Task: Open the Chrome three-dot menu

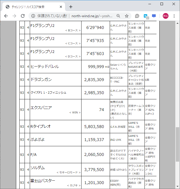Action: [x=174, y=16]
